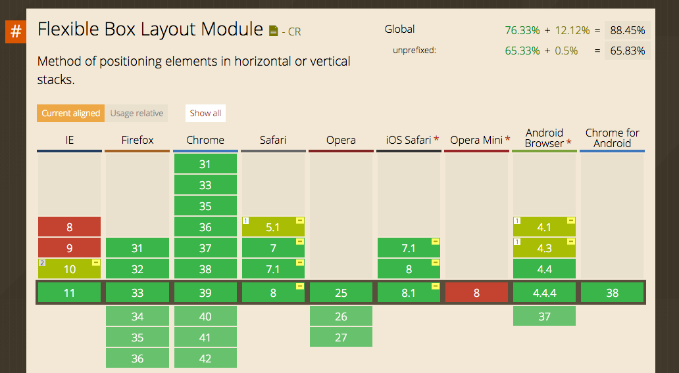The image size is (679, 373).
Task: Click the yellow prefix flag on Android 4.3
Action: click(x=571, y=242)
